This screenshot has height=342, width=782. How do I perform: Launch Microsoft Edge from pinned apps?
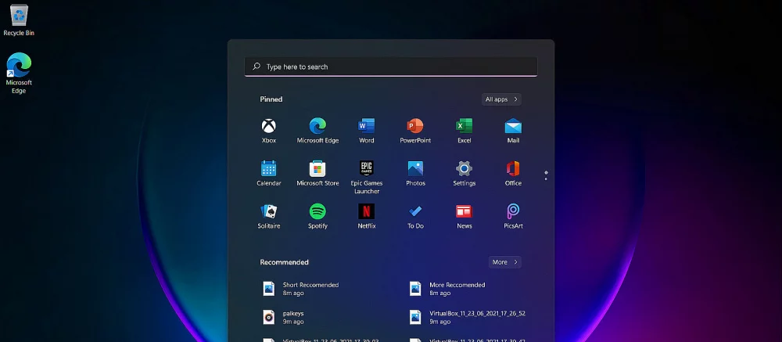pyautogui.click(x=317, y=131)
